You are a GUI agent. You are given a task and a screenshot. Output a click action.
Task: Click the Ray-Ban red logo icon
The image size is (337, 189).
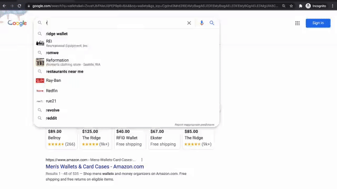(40, 80)
